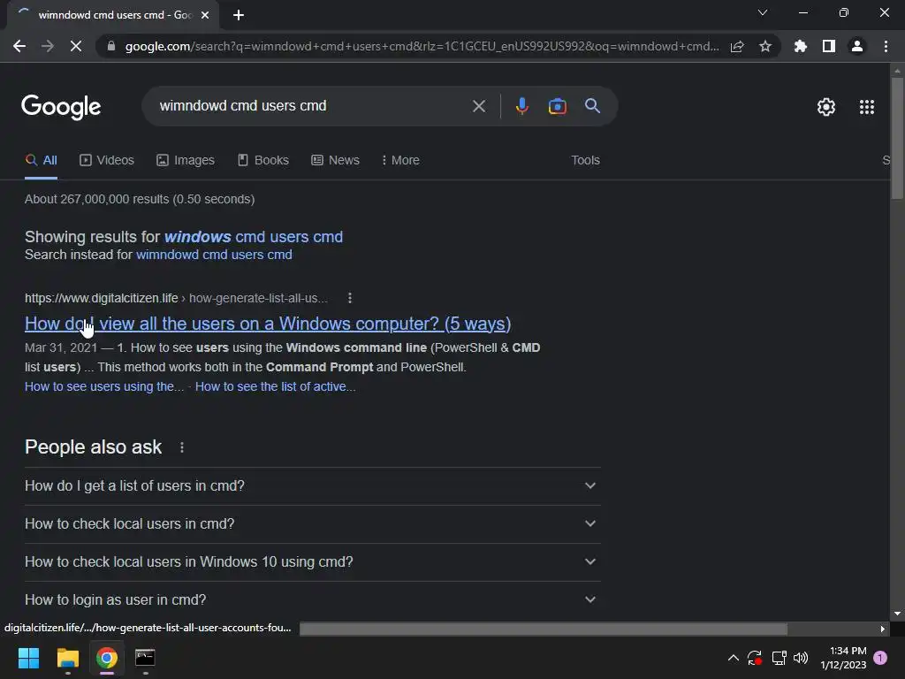Click digitalcitizen.life result URL
905x679 pixels.
tap(176, 299)
